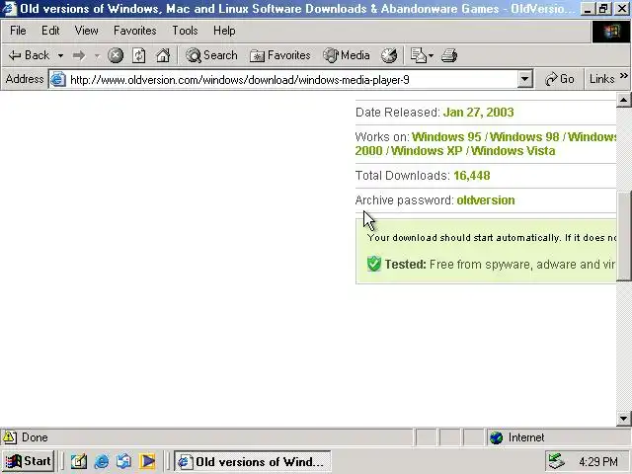This screenshot has width=632, height=474.
Task: Open the View menu
Action: click(86, 31)
